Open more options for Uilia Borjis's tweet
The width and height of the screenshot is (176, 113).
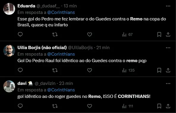168,48
